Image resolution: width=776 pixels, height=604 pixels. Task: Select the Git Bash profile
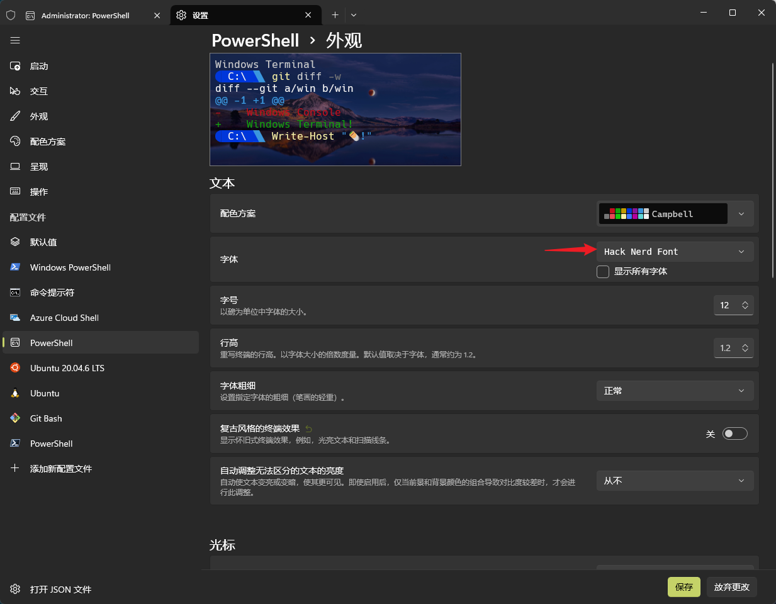(x=46, y=418)
